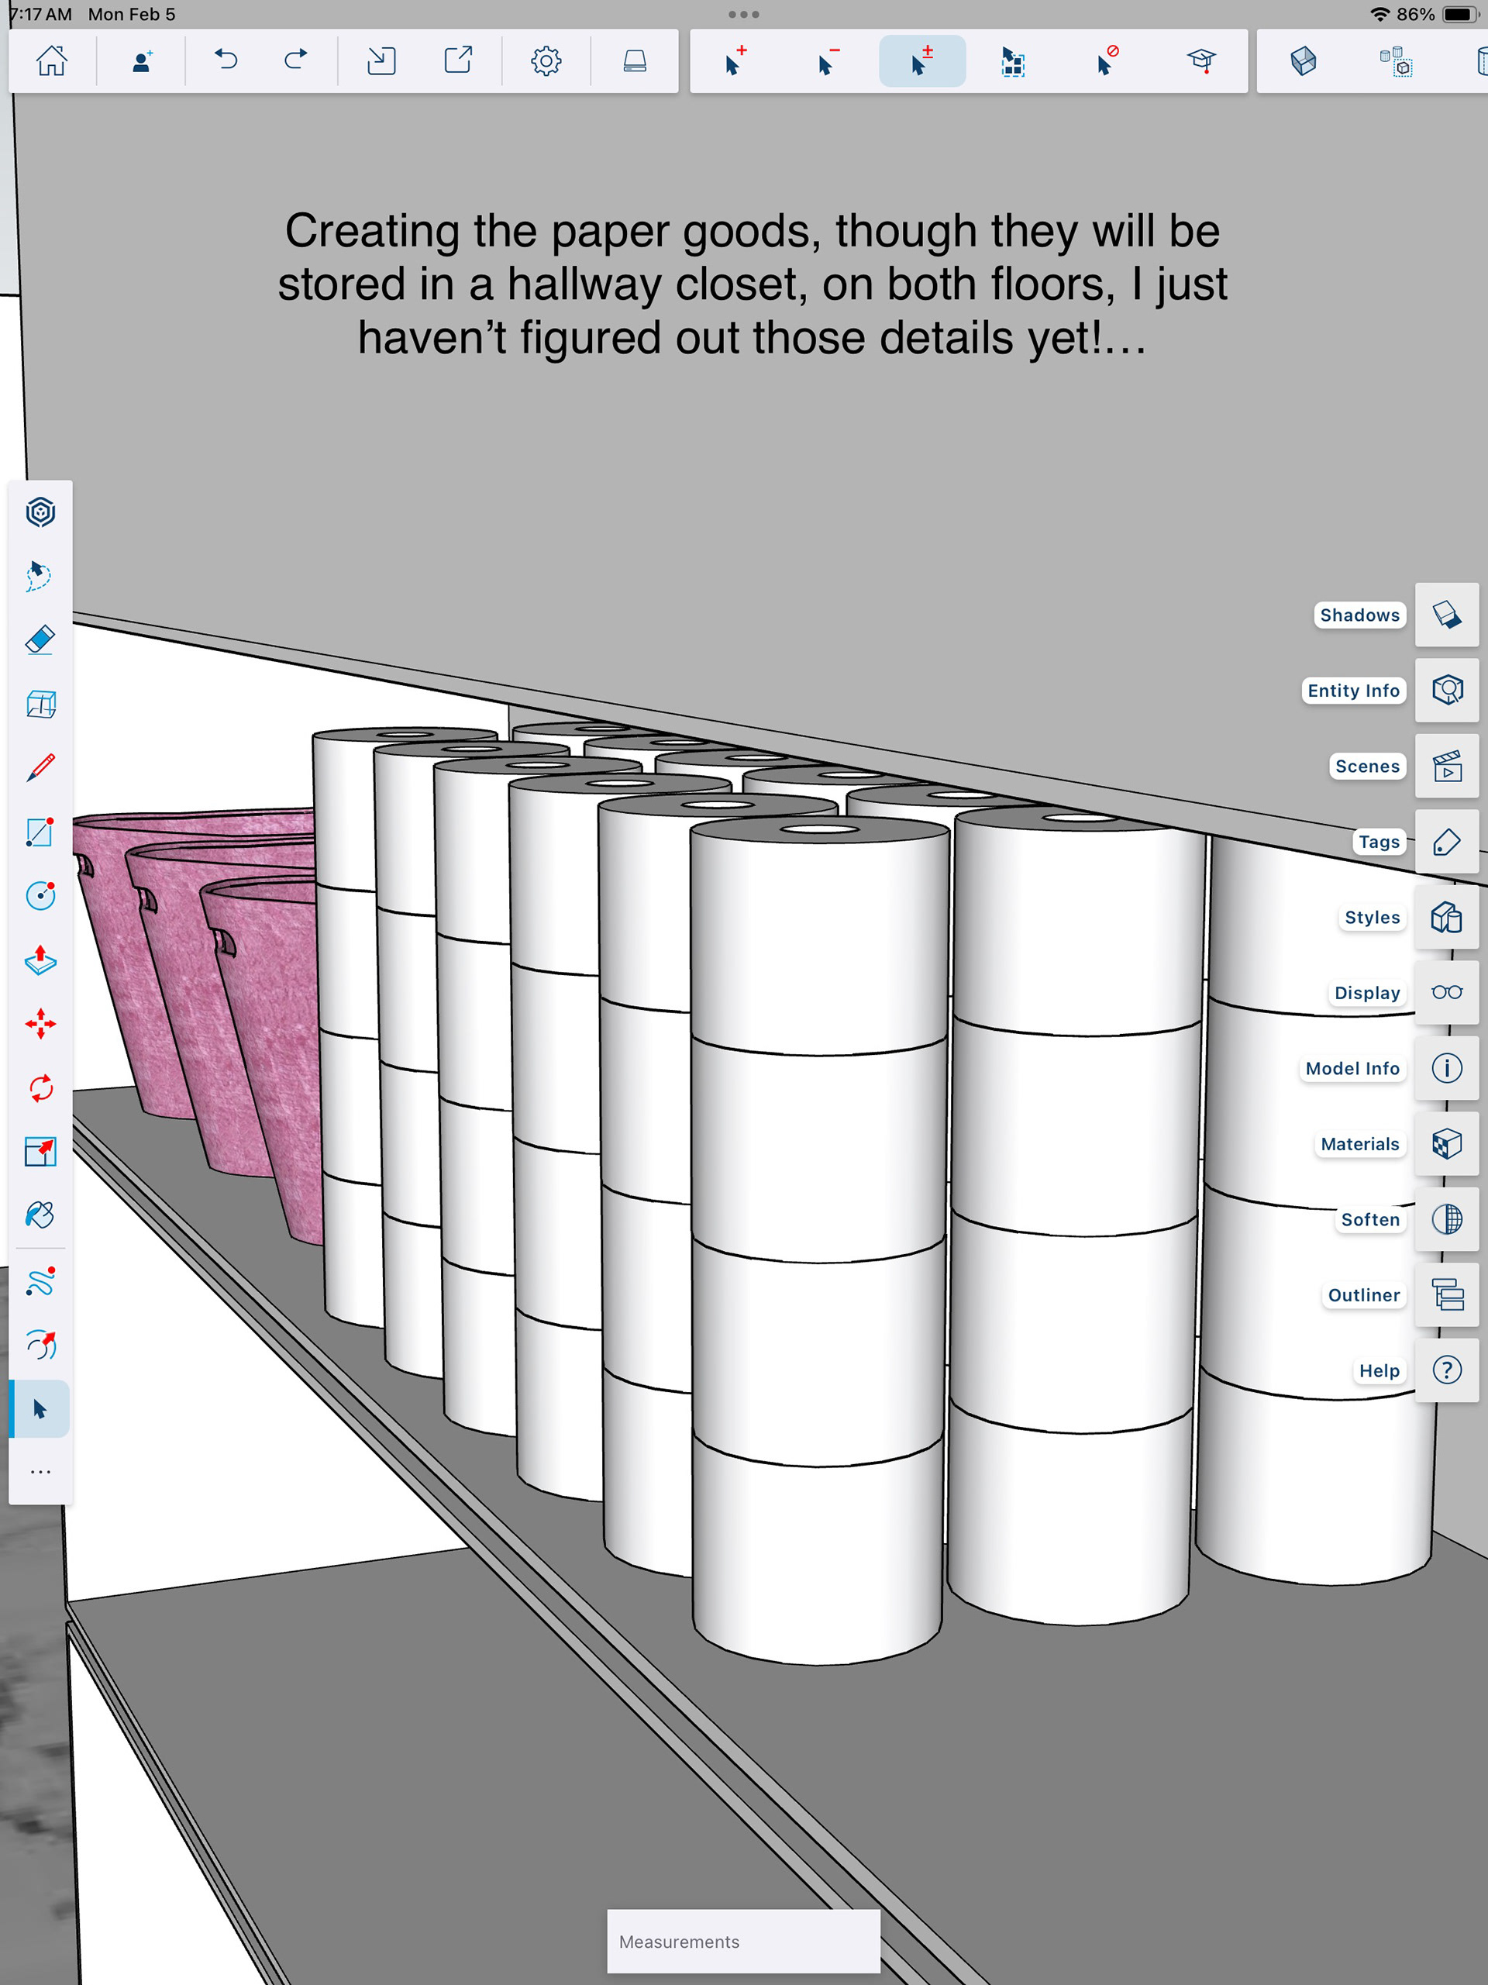Select the Pencil line tool
The height and width of the screenshot is (1985, 1488).
click(40, 768)
